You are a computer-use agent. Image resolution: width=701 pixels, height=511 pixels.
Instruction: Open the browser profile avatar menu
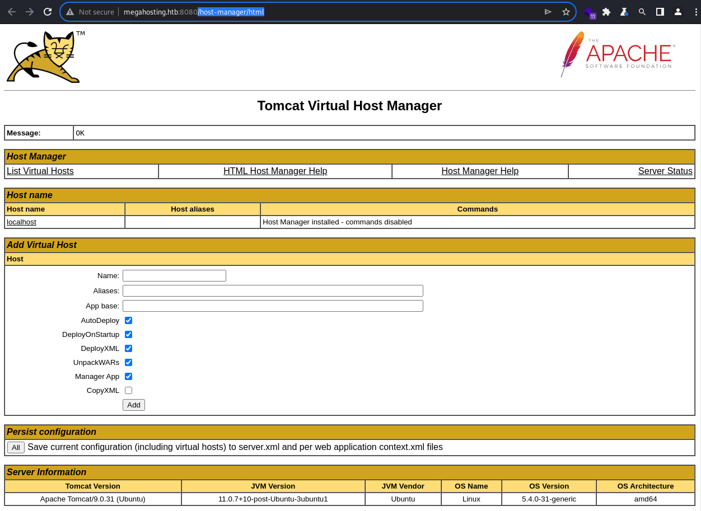coord(678,12)
